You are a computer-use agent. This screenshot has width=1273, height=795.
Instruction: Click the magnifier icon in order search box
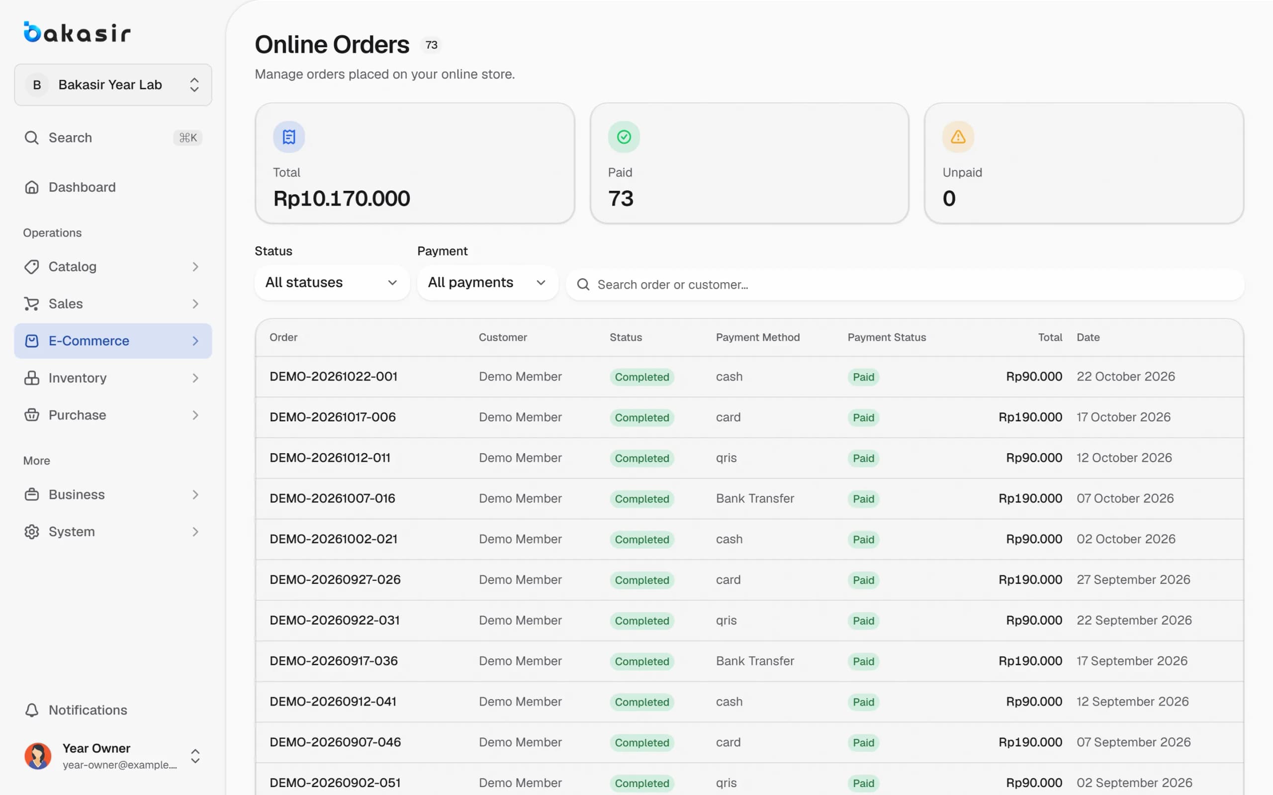(583, 284)
